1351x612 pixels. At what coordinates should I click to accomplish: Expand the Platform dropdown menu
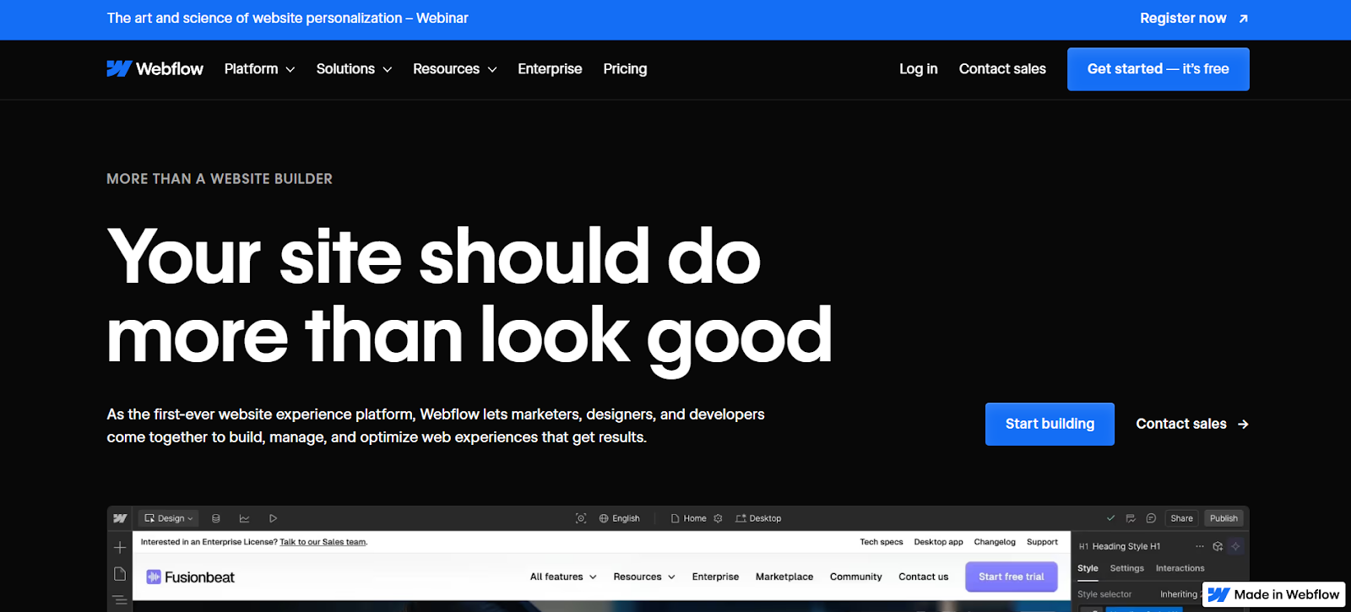(x=259, y=69)
